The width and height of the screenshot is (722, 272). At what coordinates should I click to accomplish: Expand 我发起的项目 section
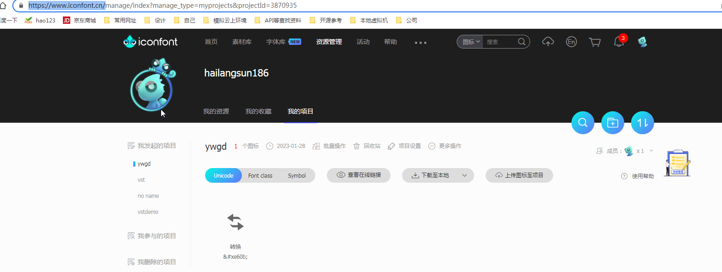(x=152, y=146)
